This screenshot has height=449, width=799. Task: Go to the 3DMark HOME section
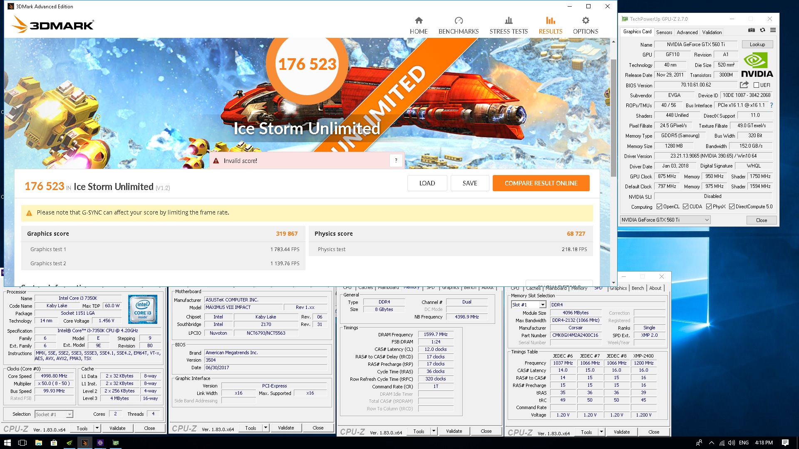pyautogui.click(x=419, y=26)
